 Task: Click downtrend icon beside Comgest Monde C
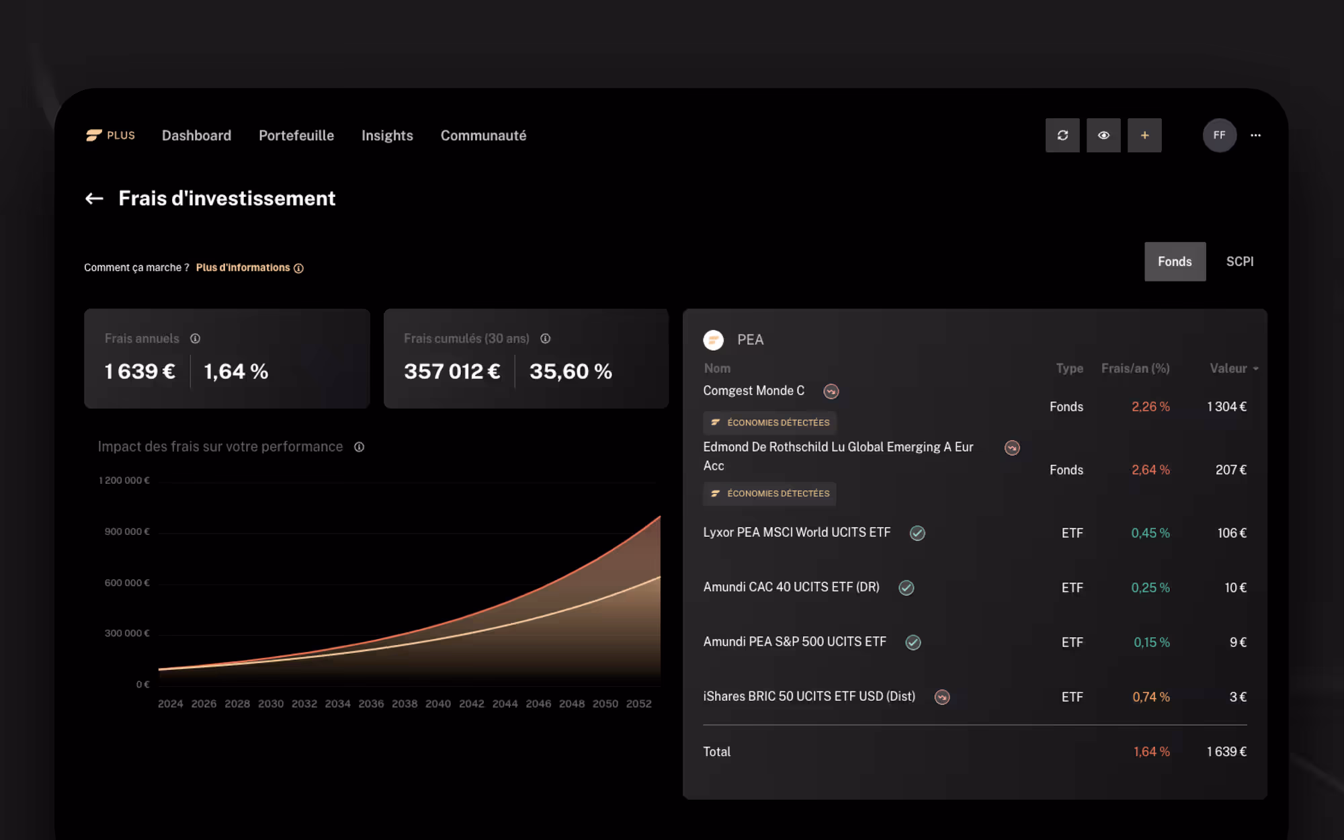831,391
